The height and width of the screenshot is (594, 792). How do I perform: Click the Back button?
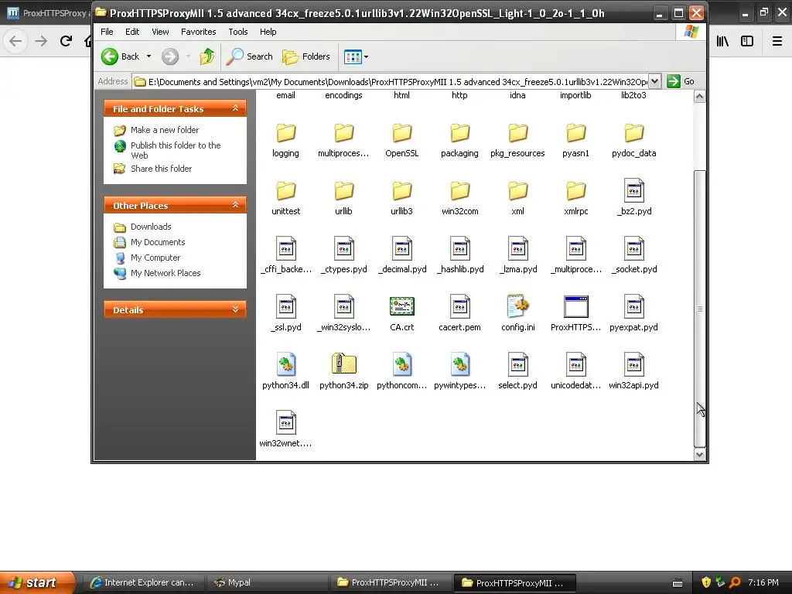120,56
